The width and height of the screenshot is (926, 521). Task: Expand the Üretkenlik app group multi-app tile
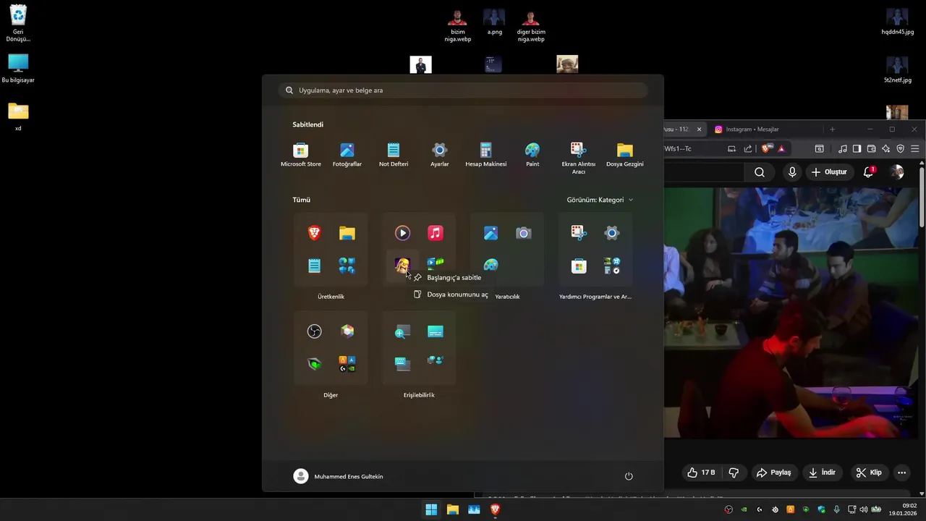(x=347, y=266)
